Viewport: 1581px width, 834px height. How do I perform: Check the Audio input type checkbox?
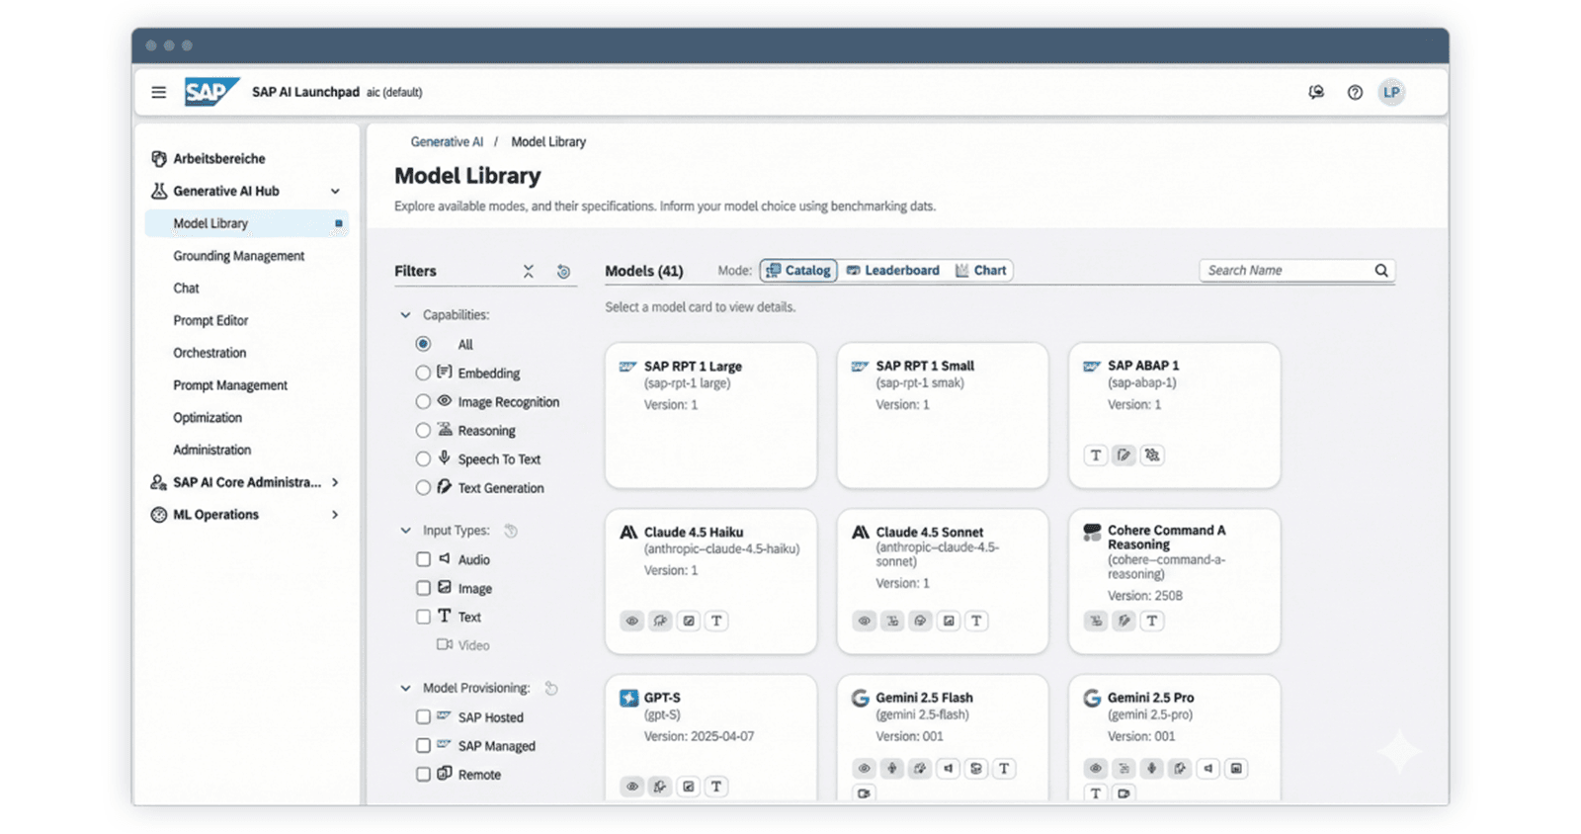(x=423, y=559)
